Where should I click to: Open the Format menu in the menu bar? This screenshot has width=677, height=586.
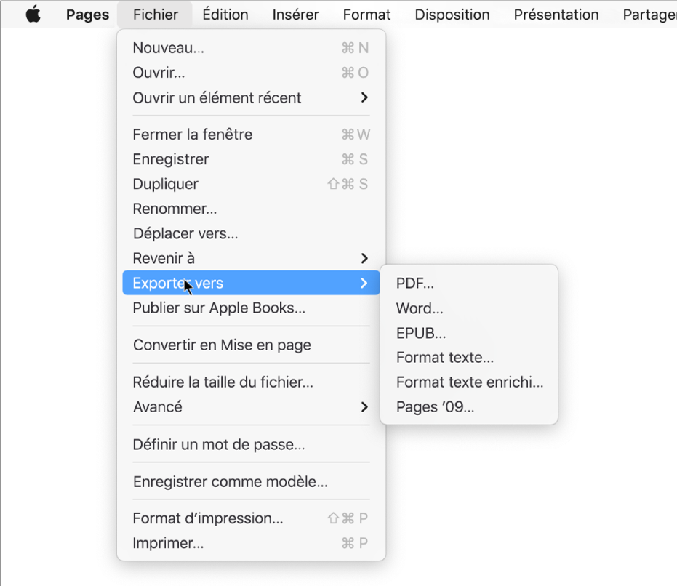[366, 15]
